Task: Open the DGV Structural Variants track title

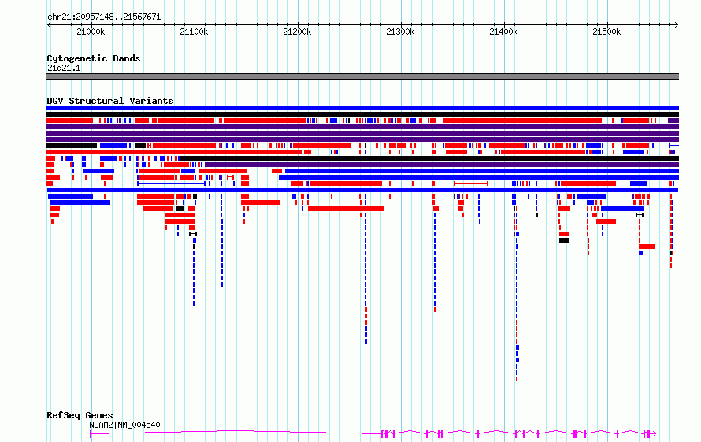Action: 110,101
